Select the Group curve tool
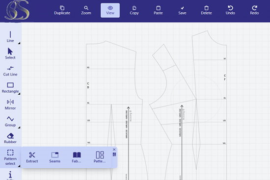 click(x=10, y=121)
